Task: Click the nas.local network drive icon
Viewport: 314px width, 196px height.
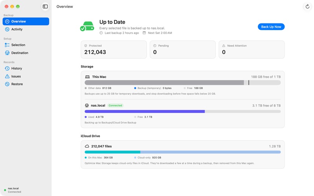Action: click(x=87, y=105)
